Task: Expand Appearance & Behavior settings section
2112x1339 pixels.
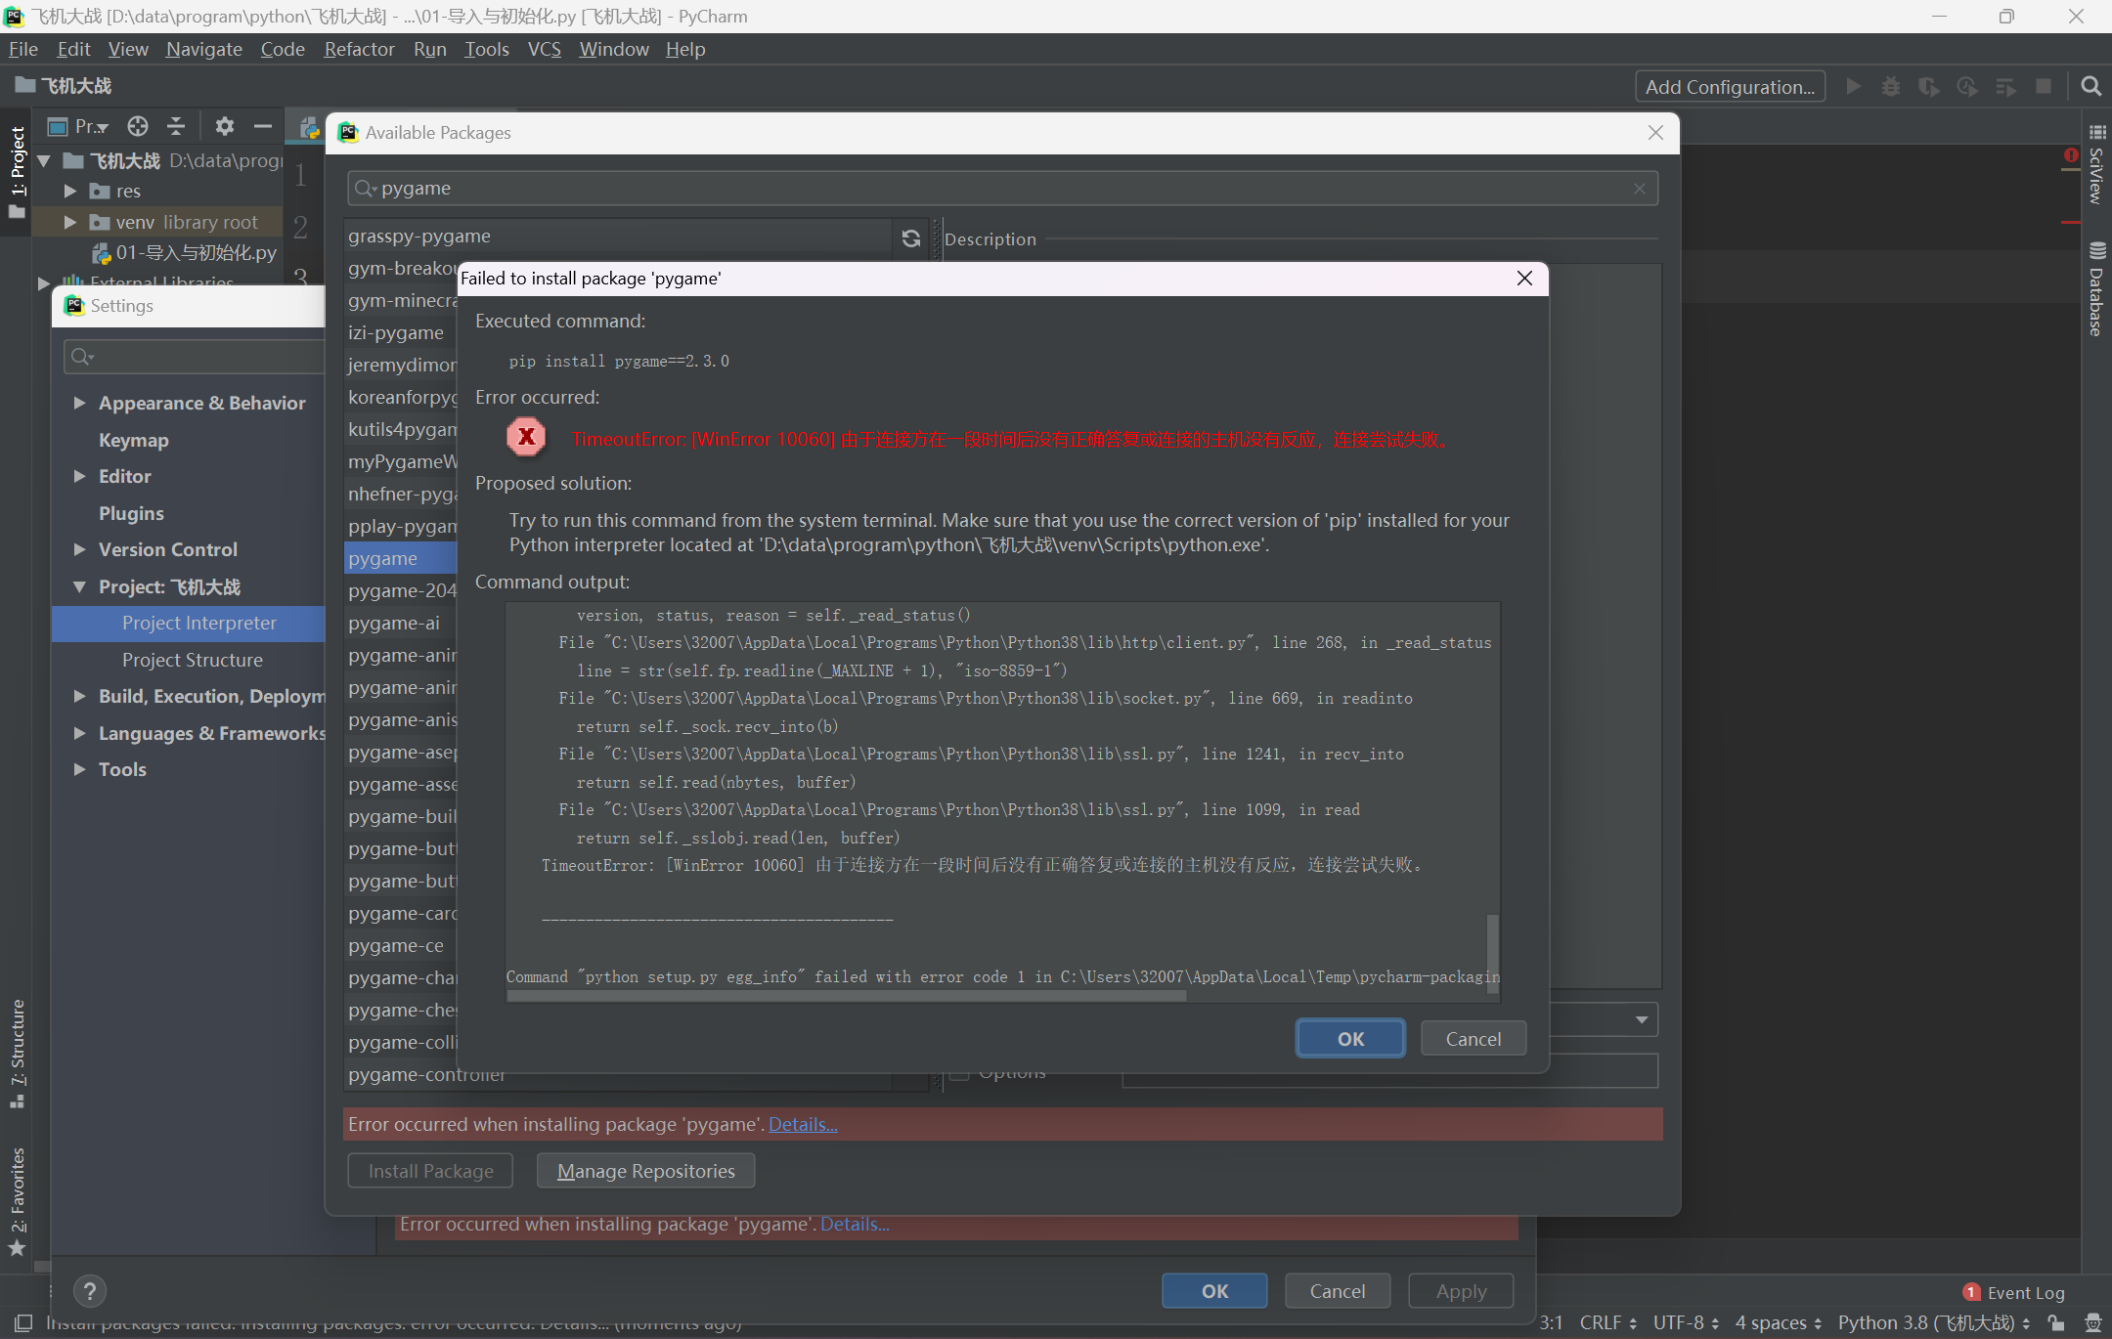Action: [80, 403]
